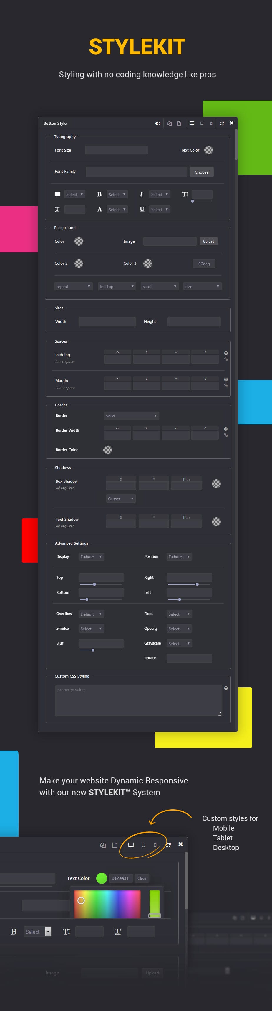Click the paste styles icon in Button Style header
Viewport: 272px width, 1011px height.
tap(179, 123)
